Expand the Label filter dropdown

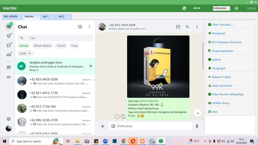click(x=25, y=53)
